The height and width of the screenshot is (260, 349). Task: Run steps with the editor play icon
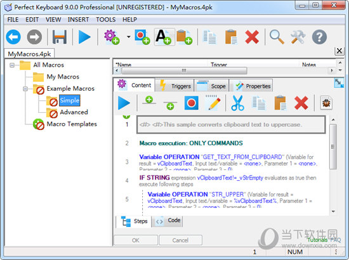pyautogui.click(x=124, y=103)
